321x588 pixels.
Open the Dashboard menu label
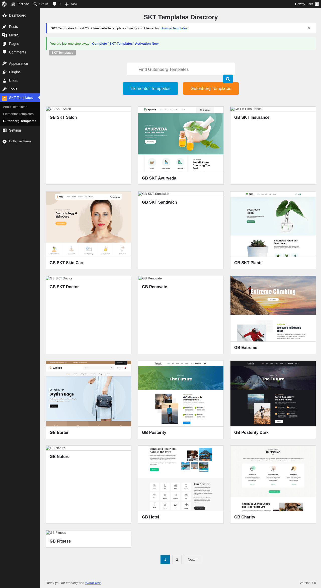pyautogui.click(x=18, y=15)
